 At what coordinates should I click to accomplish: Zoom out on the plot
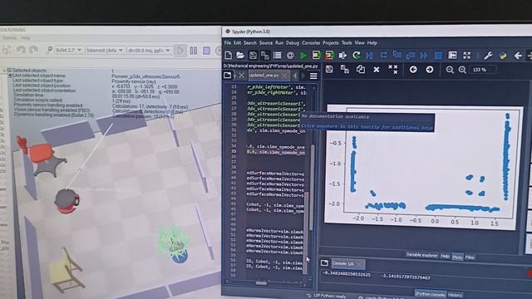pyautogui.click(x=450, y=70)
